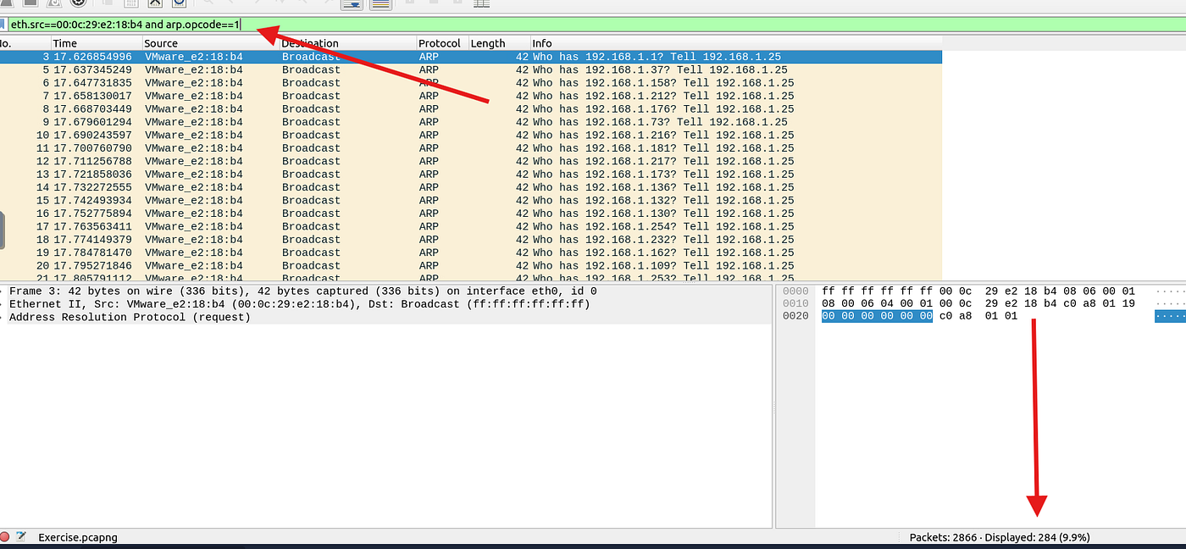Click the resize columns toolbar icon

click(x=482, y=3)
